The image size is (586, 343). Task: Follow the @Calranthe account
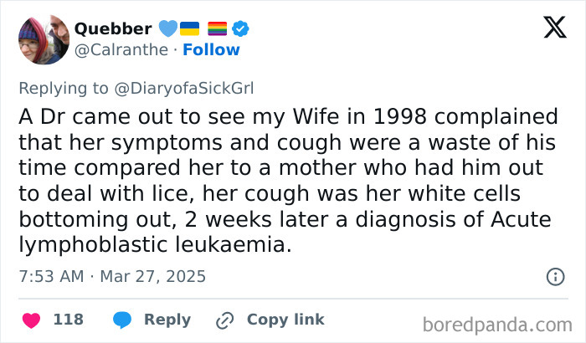[x=213, y=50]
